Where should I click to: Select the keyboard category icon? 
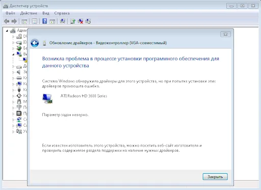(19, 78)
